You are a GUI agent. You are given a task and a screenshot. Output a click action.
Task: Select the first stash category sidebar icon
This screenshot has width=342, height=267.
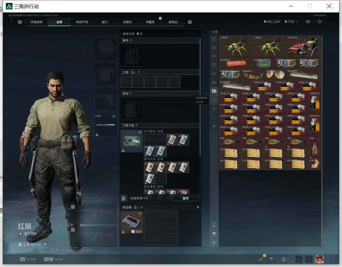(x=214, y=39)
